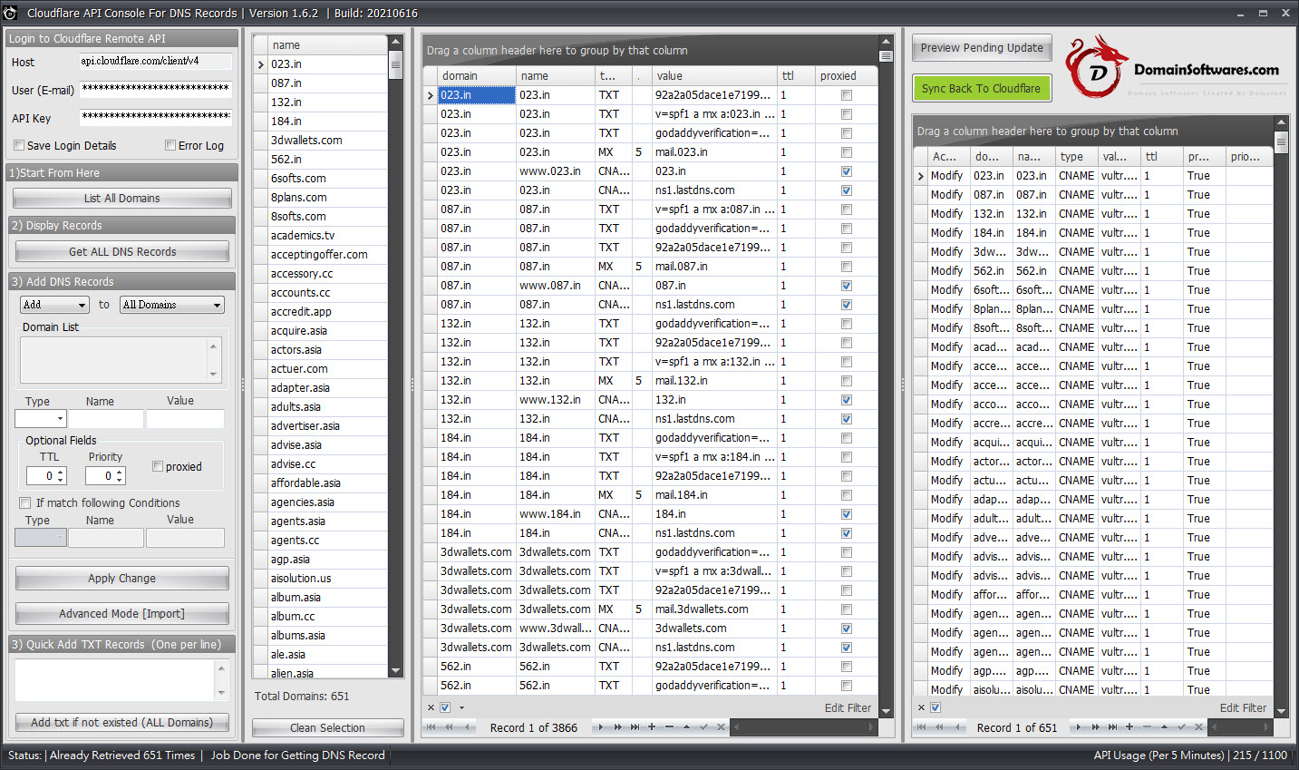Sort by domain column header in DNS grid
Screen dimensions: 1299x770
point(477,76)
